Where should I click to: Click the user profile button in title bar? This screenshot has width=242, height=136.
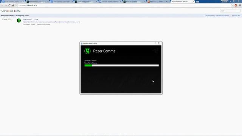click(224, 1)
